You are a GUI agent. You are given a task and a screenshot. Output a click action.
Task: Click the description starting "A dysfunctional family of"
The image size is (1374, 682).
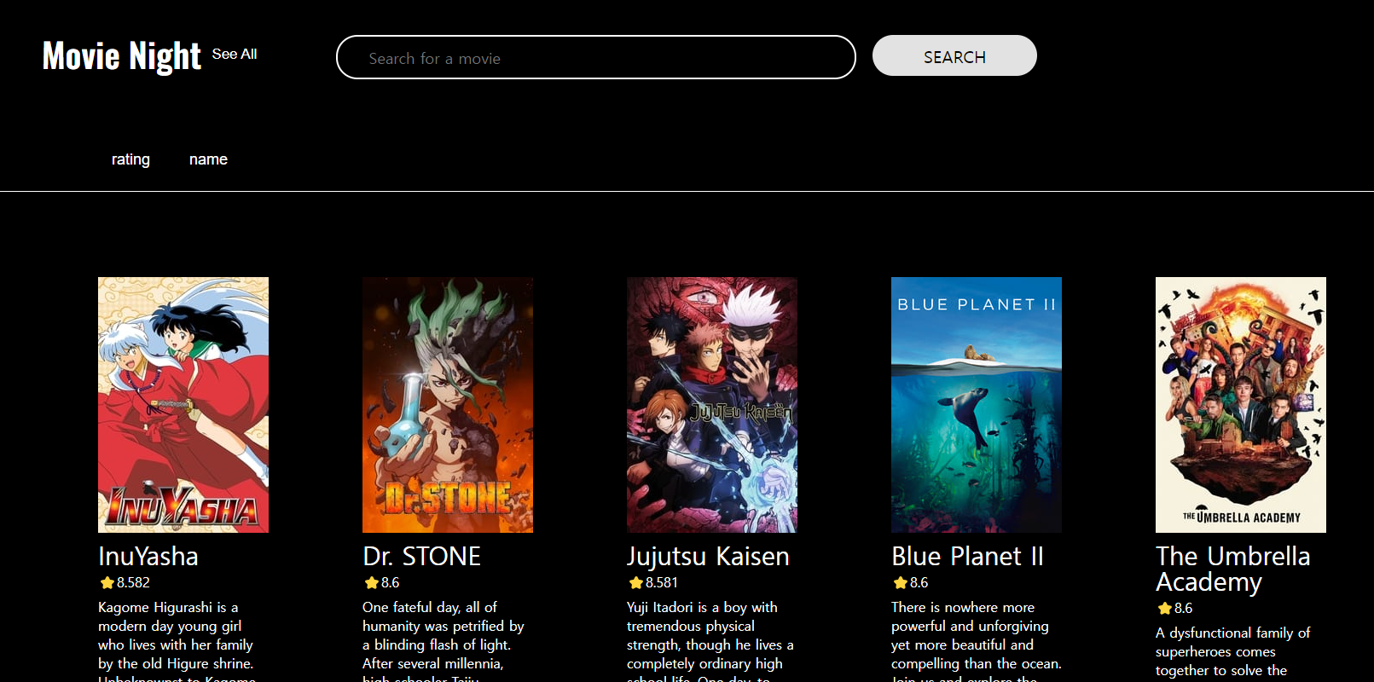1233,653
